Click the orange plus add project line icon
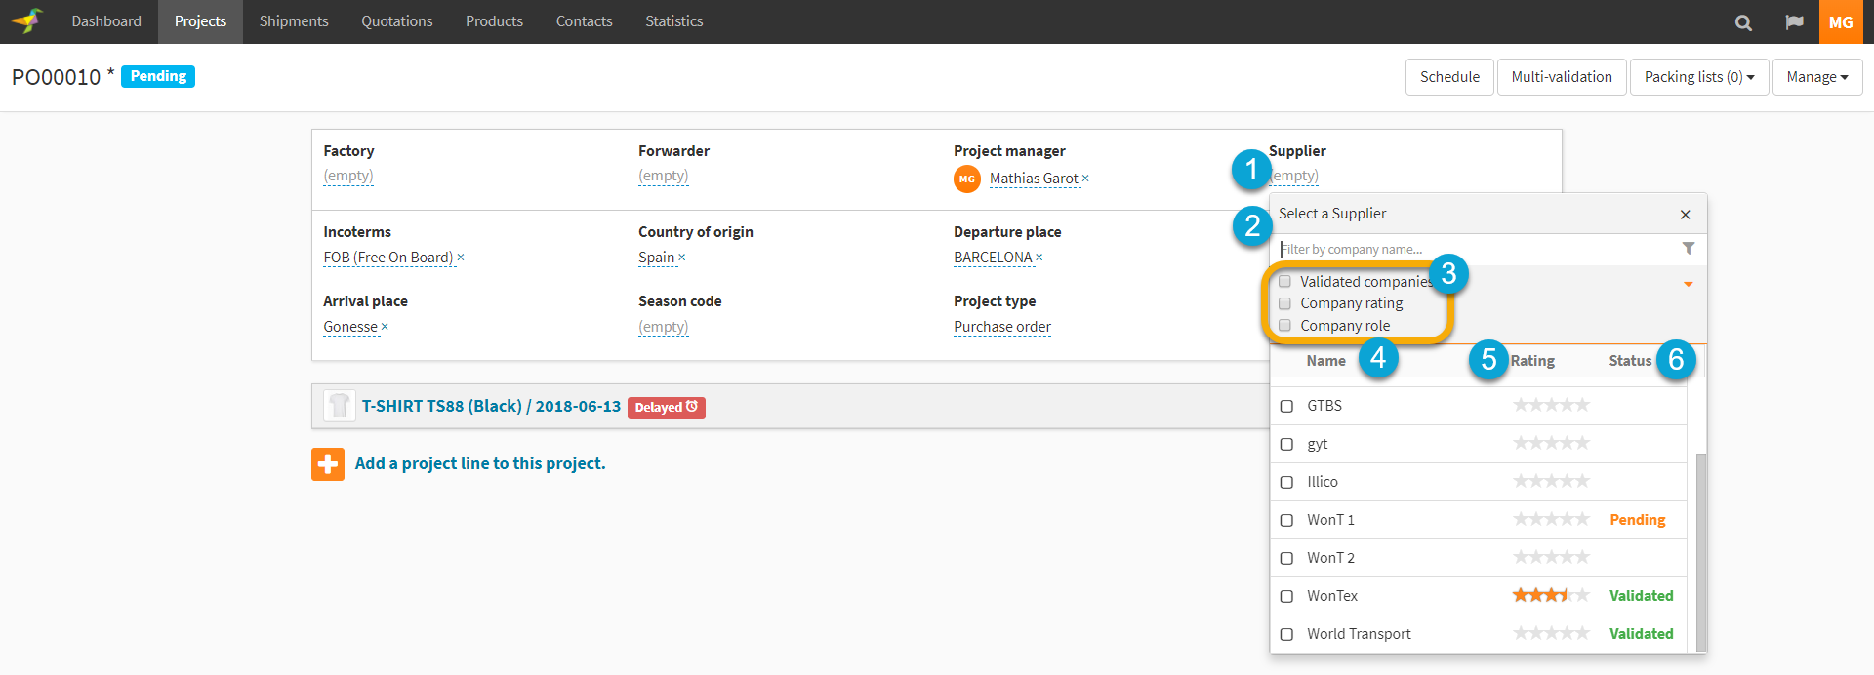Screen dimensions: 1874x675 [x=328, y=464]
